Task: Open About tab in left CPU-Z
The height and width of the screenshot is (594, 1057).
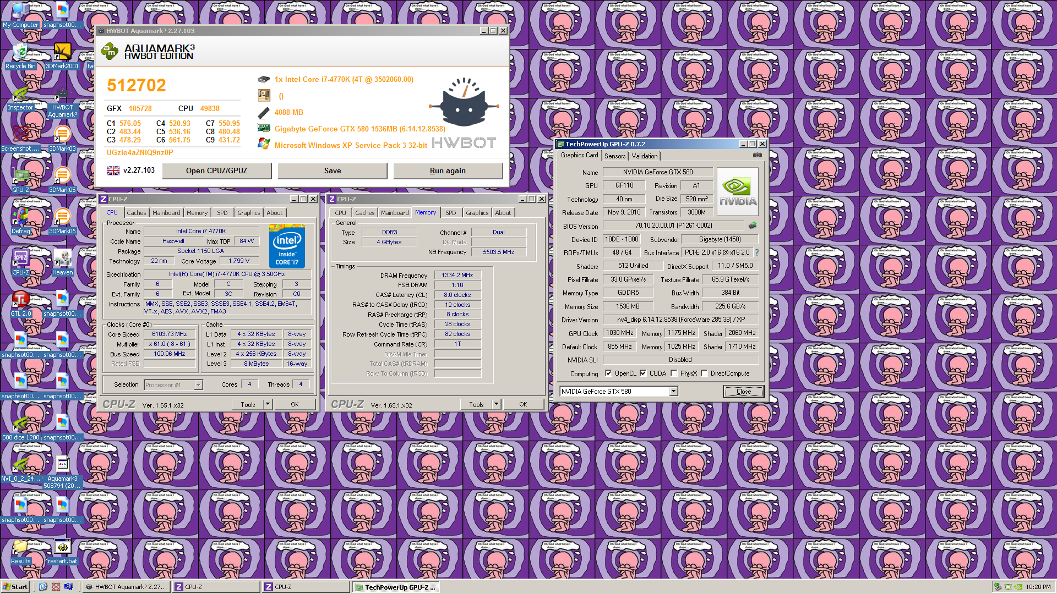Action: click(x=275, y=213)
